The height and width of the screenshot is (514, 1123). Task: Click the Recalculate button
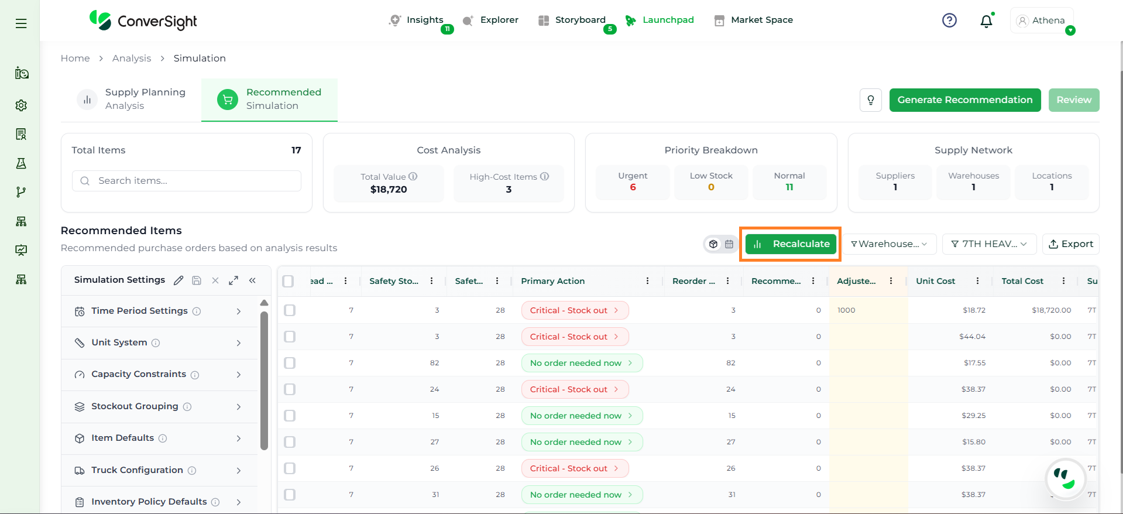click(x=791, y=244)
